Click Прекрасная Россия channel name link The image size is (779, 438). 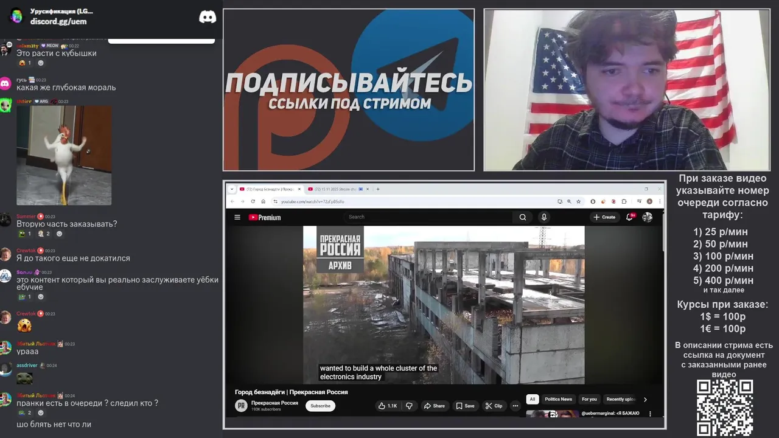[x=274, y=403]
